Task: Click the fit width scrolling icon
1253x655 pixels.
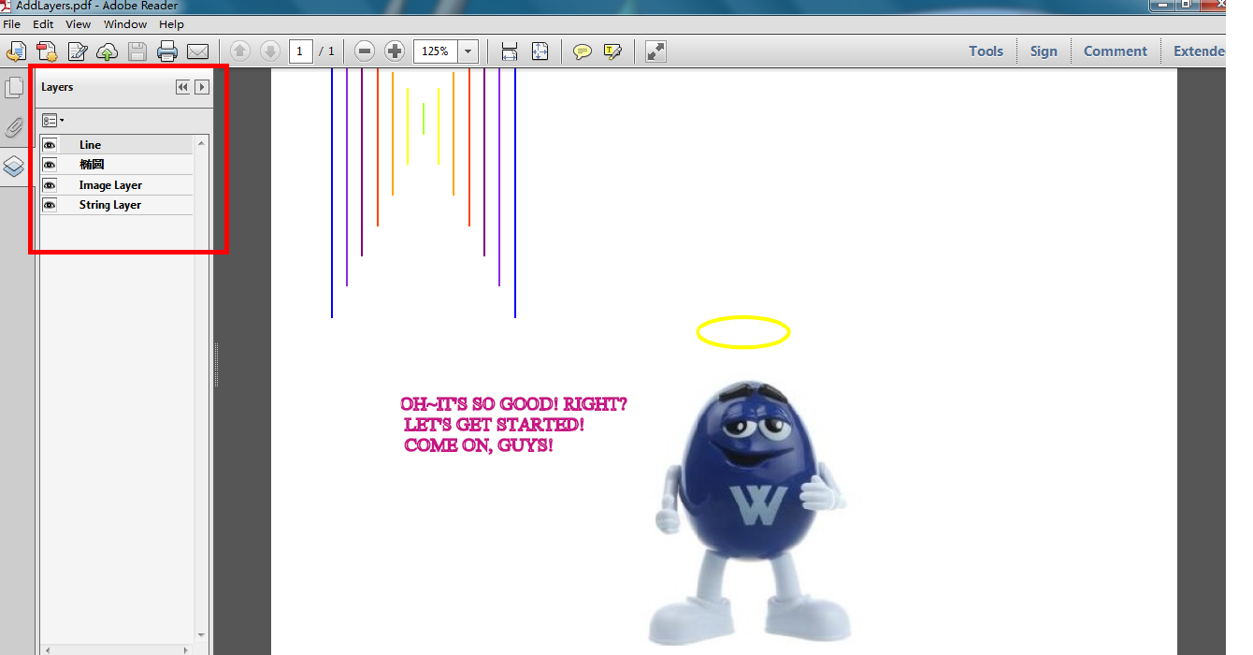Action: coord(510,51)
